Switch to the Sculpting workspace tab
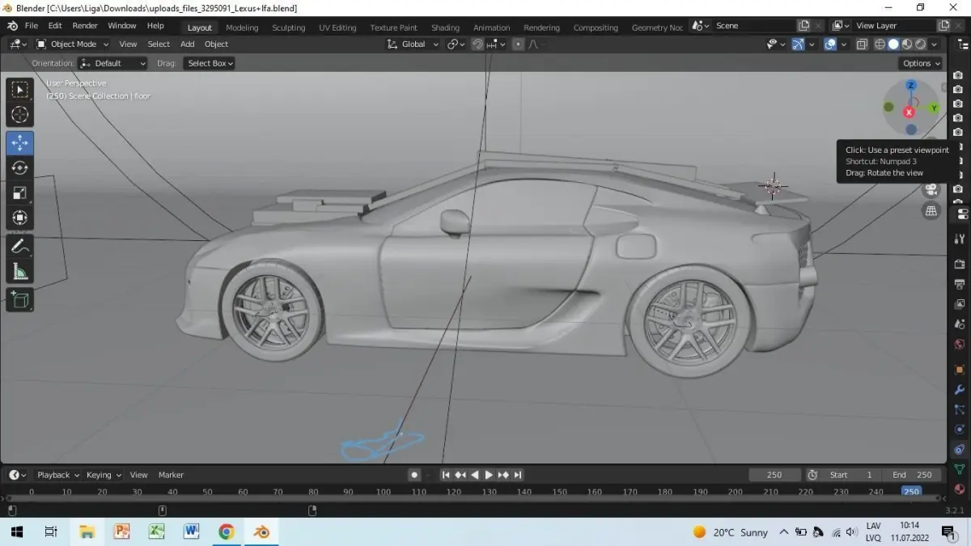The width and height of the screenshot is (971, 546). point(288,28)
